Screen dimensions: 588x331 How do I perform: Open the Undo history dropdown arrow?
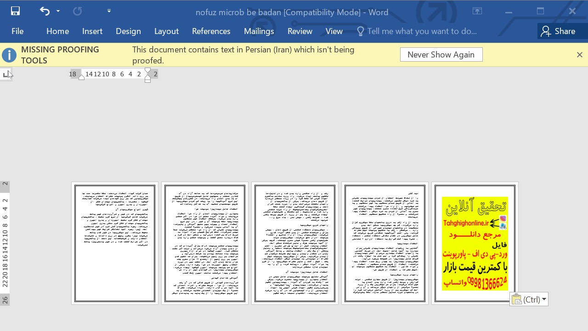[58, 11]
